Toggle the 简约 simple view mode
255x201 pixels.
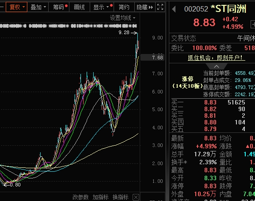pyautogui.click(x=124, y=7)
